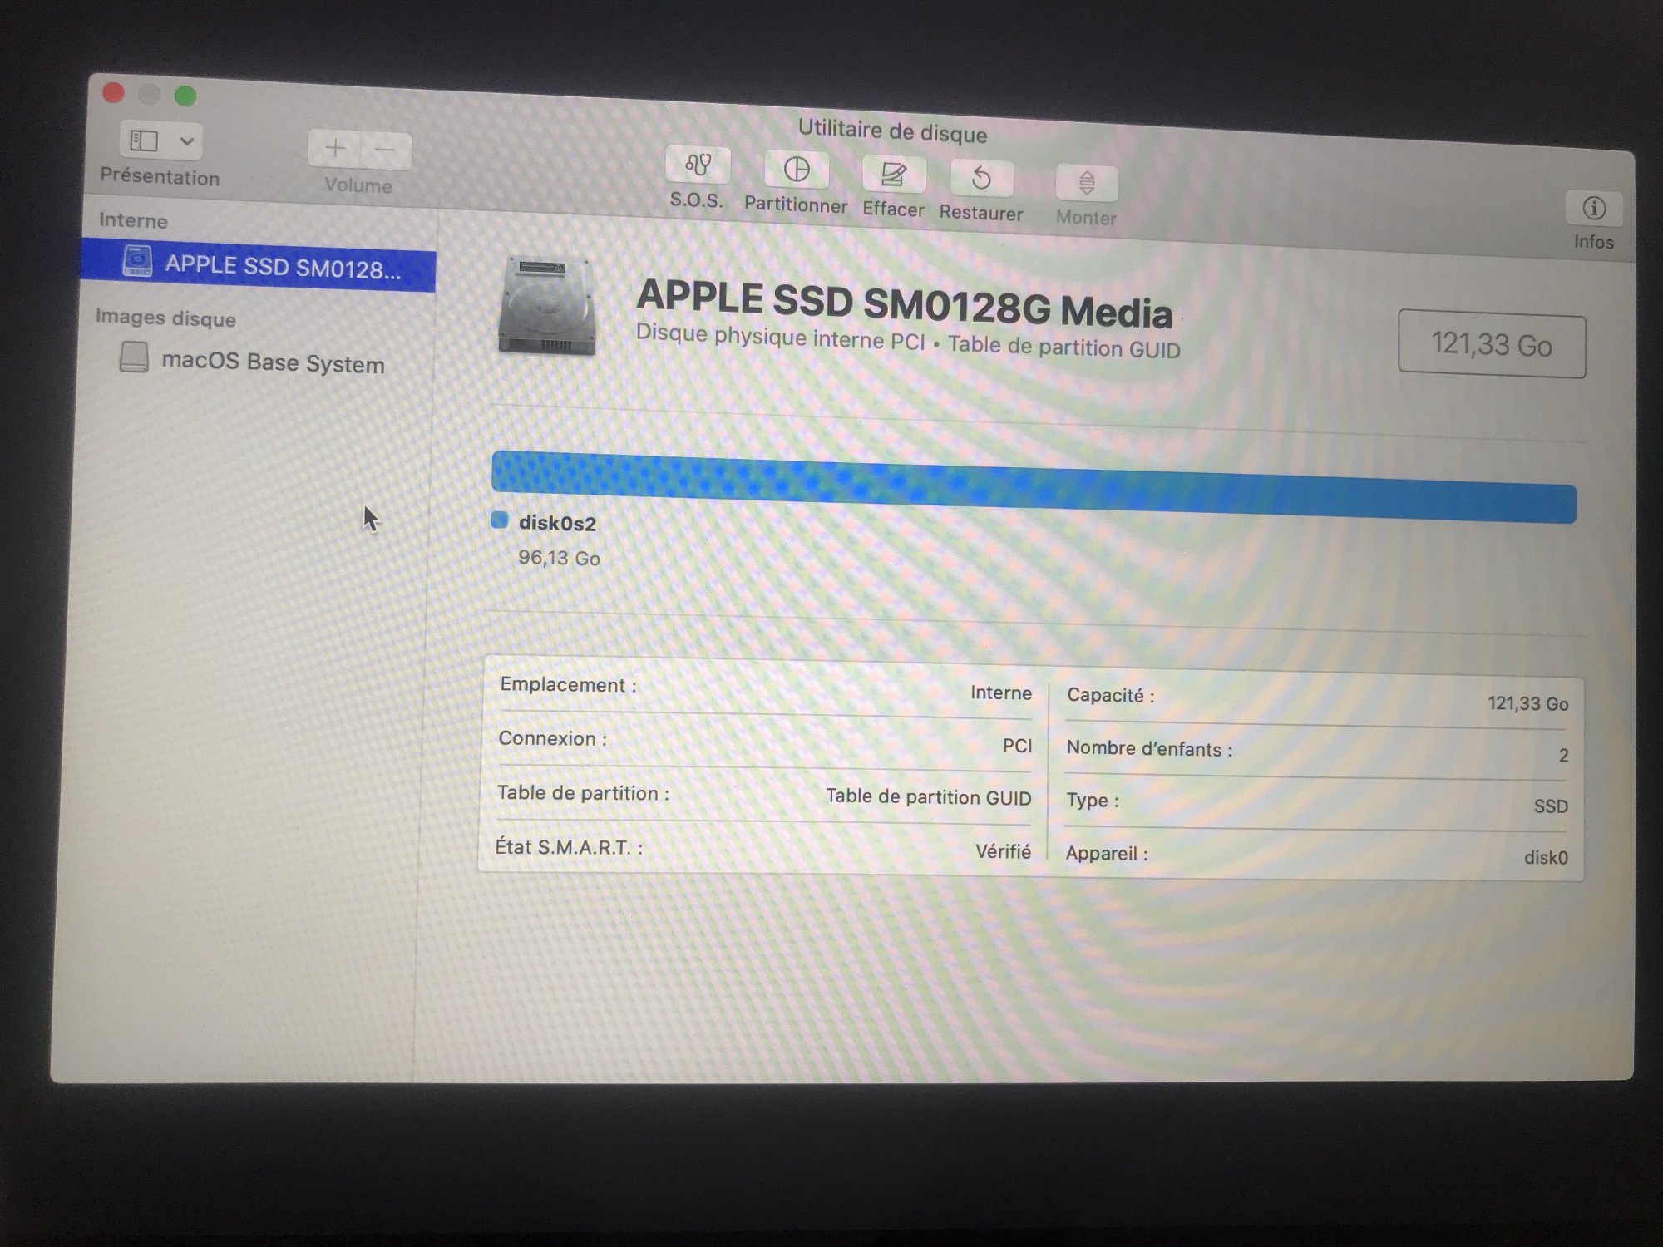Click the Type value SSD
This screenshot has width=1663, height=1247.
pos(1551,806)
